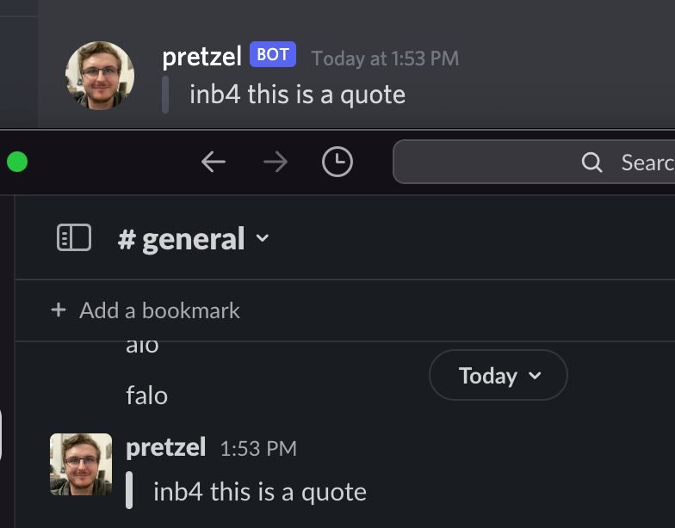
Task: Click the Discord timestamp Today at 1:53 PM
Action: pyautogui.click(x=385, y=58)
